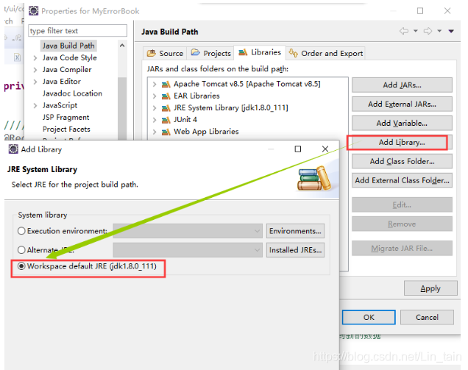468x370 pixels.
Task: Click the back navigation arrow in Java Build Path header
Action: (x=404, y=31)
